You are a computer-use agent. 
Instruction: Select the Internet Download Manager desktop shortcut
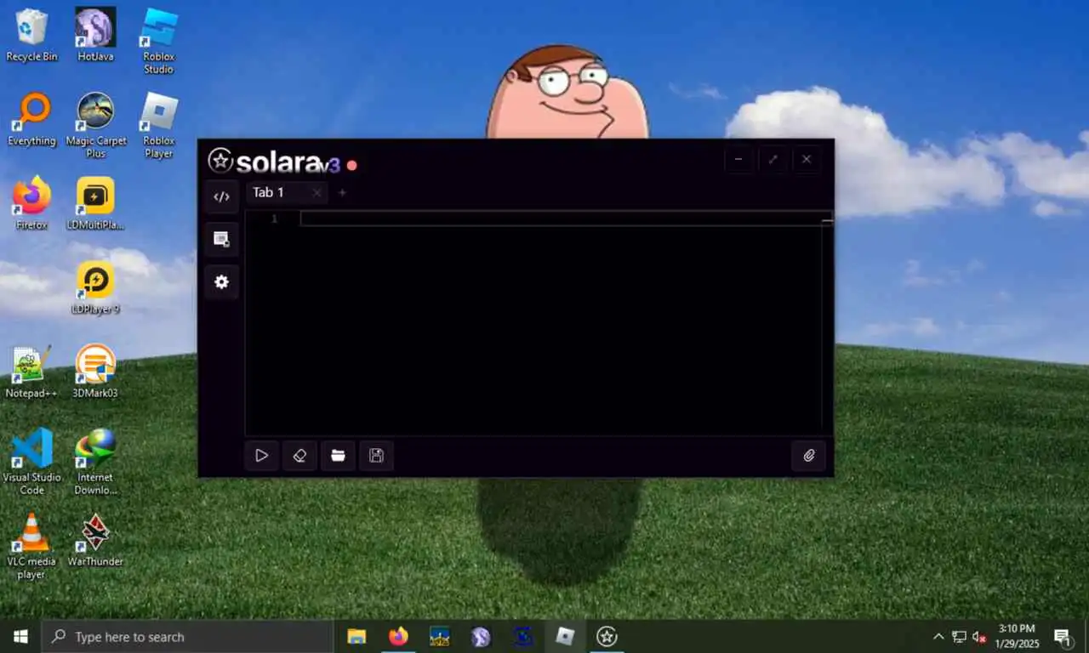95,462
